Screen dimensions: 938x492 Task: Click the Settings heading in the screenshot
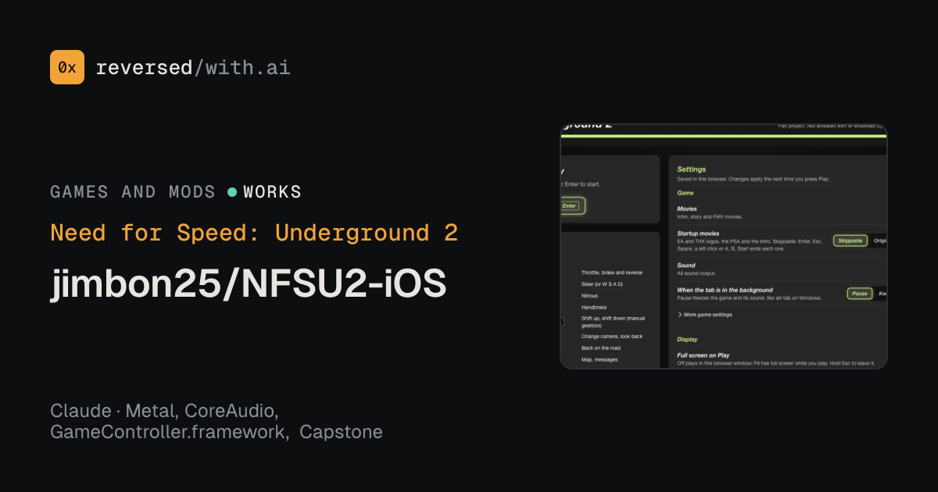[x=691, y=169]
